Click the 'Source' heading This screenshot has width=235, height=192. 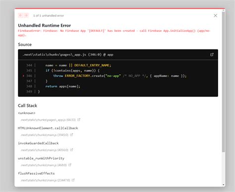coord(25,45)
